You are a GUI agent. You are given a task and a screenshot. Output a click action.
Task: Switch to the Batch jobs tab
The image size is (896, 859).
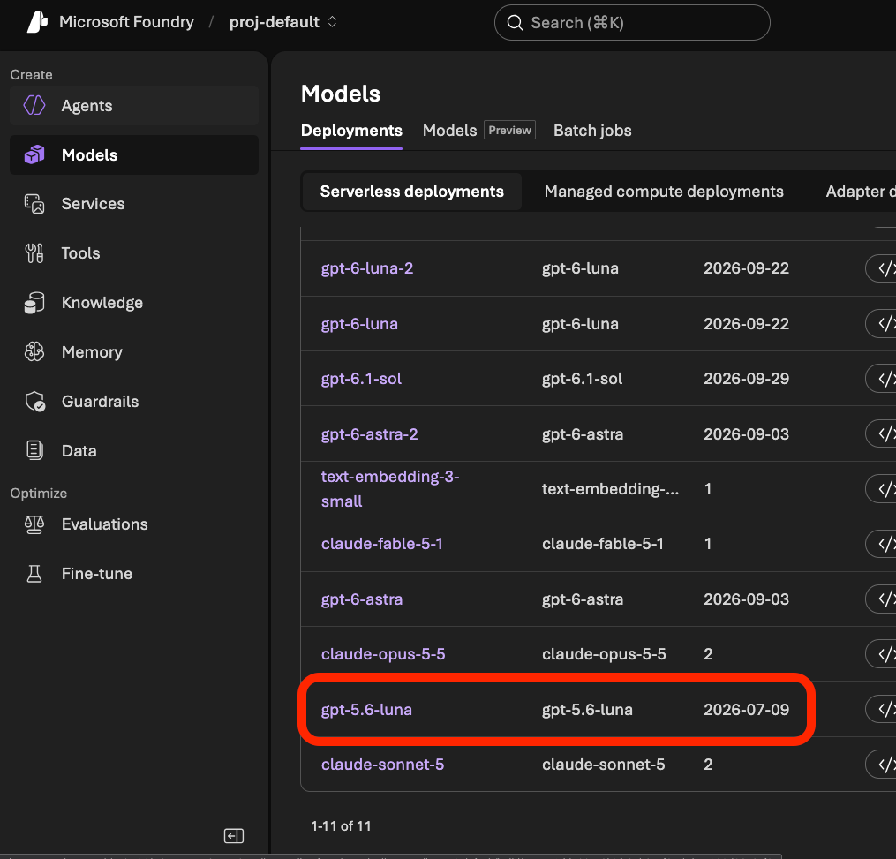tap(592, 131)
